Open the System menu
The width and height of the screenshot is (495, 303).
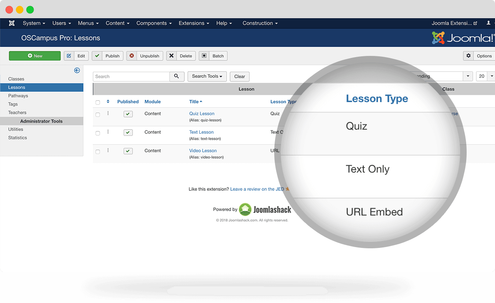click(34, 23)
